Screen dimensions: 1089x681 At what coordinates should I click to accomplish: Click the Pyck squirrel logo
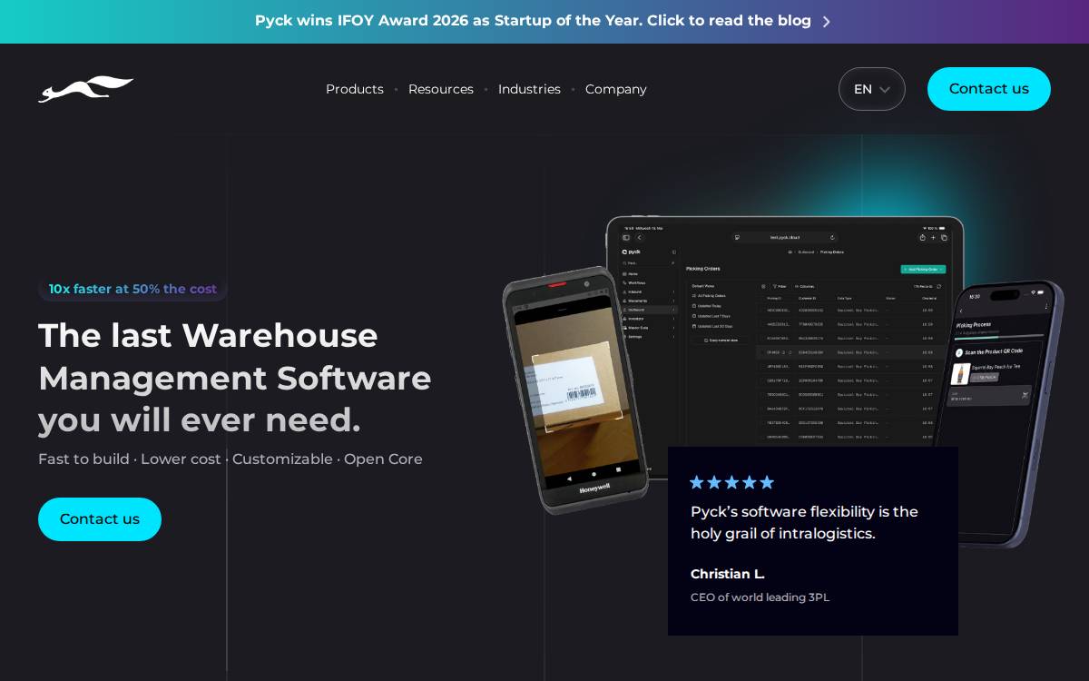click(x=86, y=89)
